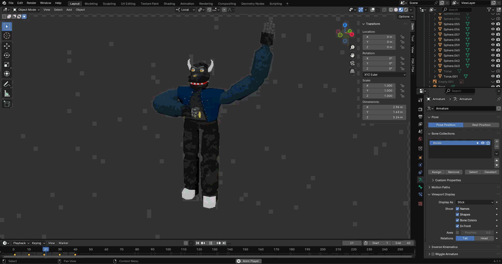This screenshot has height=264, width=502.
Task: Click the End frame 40 field
Action: click(402, 243)
